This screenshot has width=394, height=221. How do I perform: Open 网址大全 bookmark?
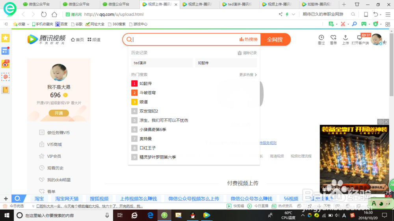click(95, 24)
